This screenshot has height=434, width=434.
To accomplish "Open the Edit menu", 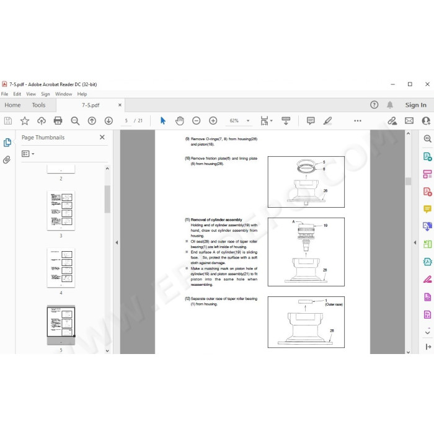I will 17,94.
